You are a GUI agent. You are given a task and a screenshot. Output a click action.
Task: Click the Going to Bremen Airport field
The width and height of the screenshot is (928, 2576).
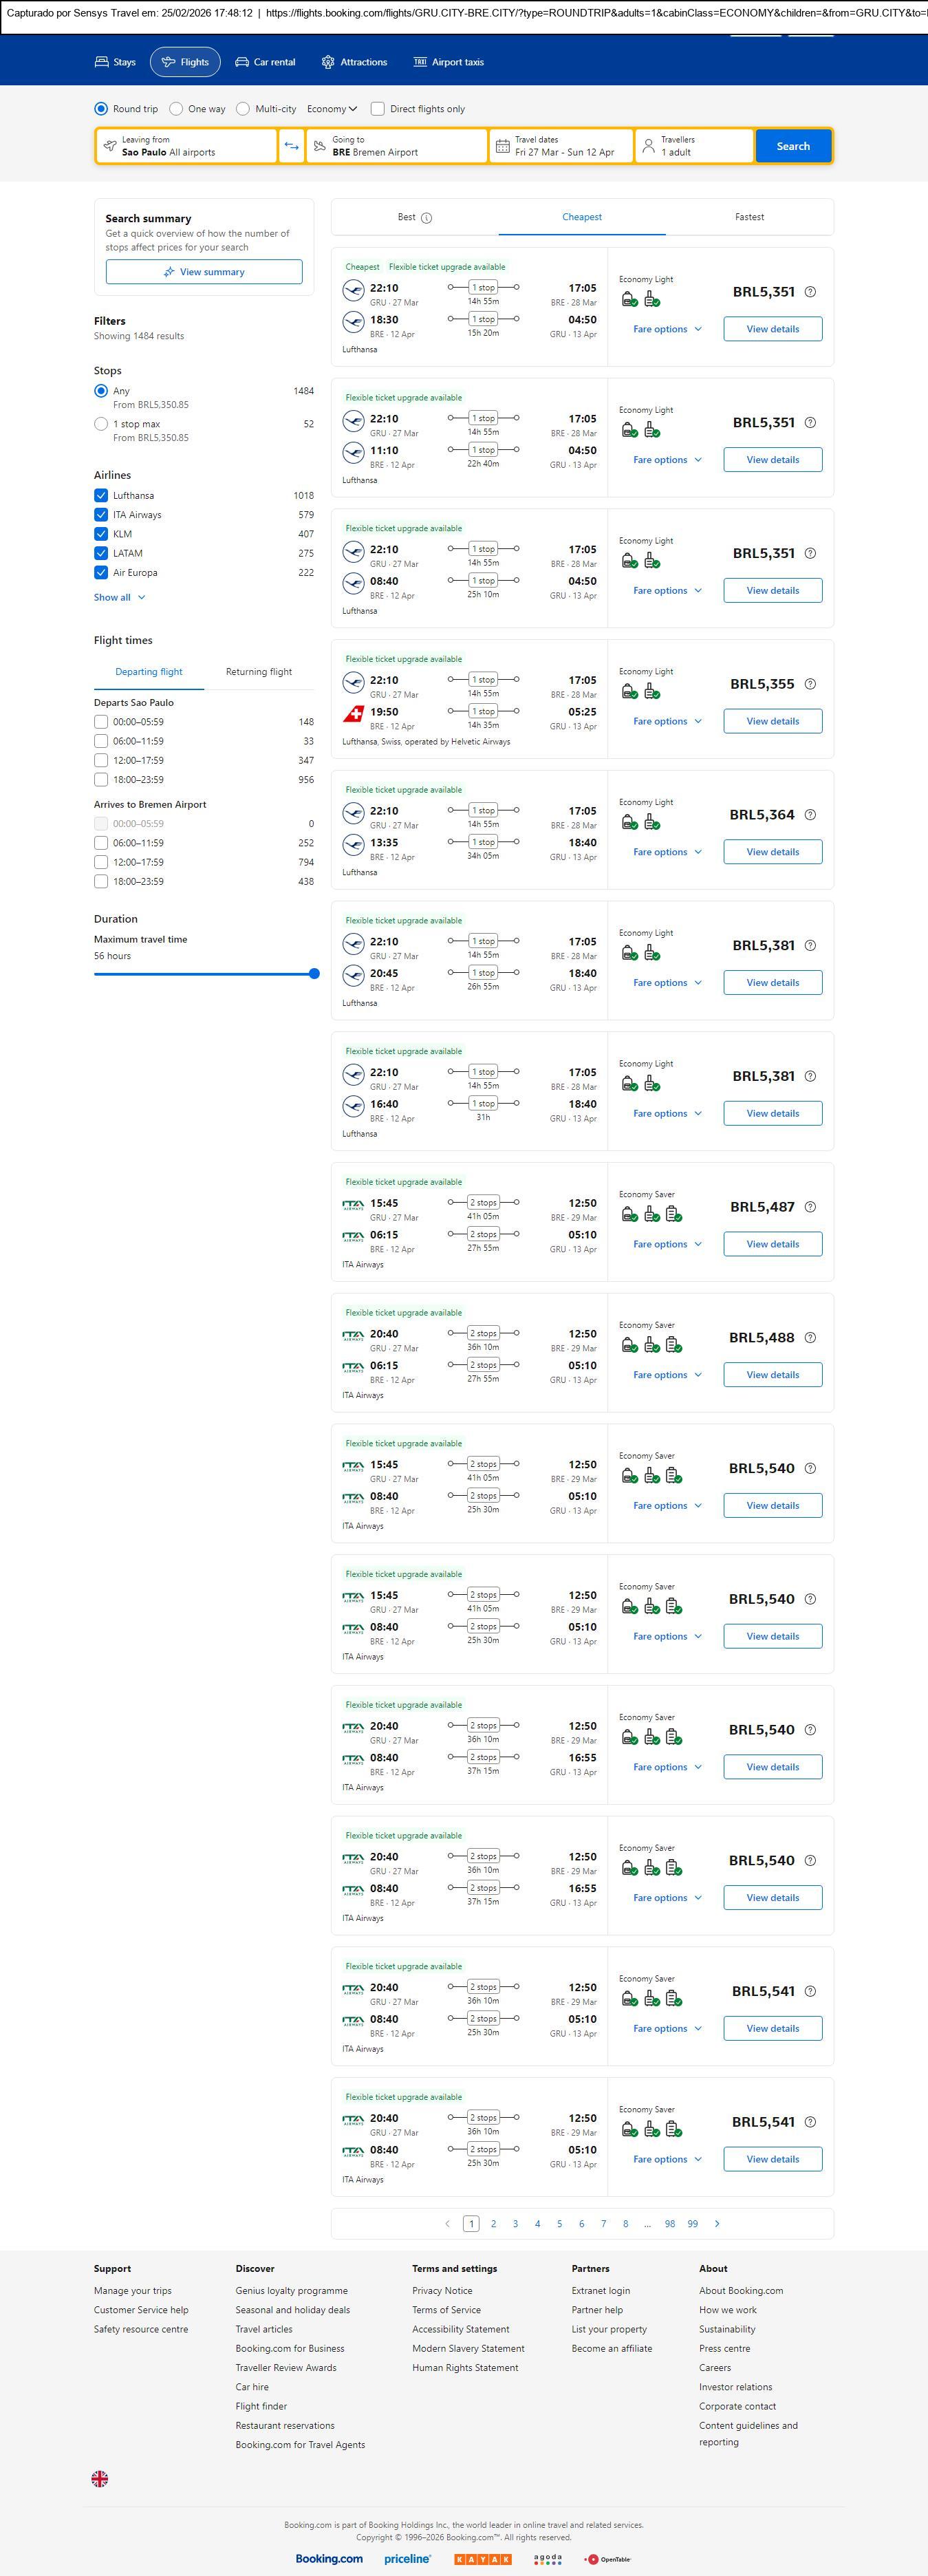click(396, 146)
